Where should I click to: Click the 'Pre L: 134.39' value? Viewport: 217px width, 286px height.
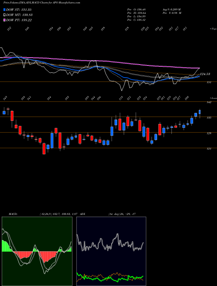click(x=136, y=16)
